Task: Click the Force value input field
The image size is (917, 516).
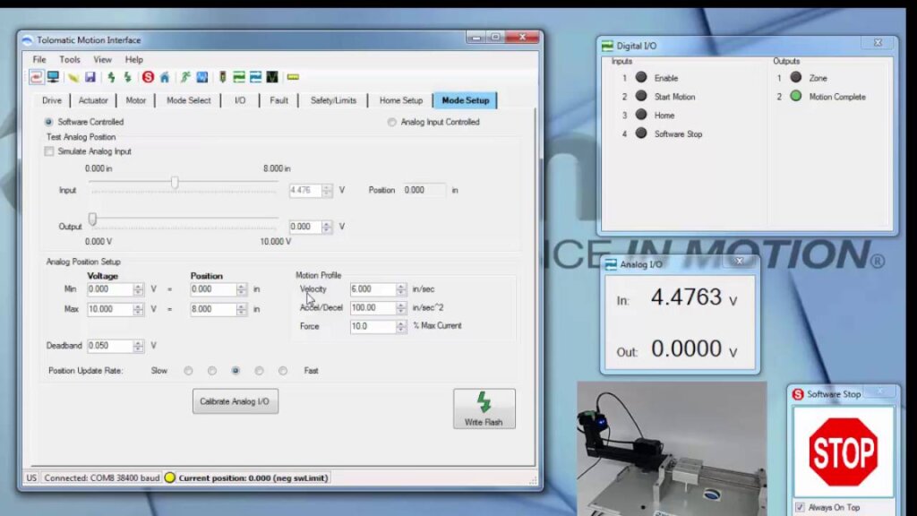Action: coord(371,327)
